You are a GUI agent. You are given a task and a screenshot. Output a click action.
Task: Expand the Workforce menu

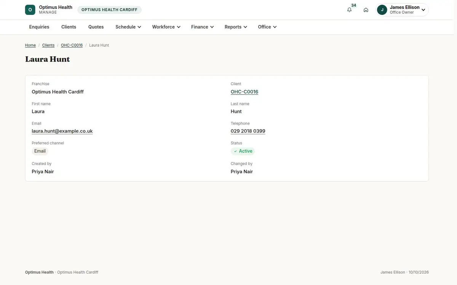point(166,27)
